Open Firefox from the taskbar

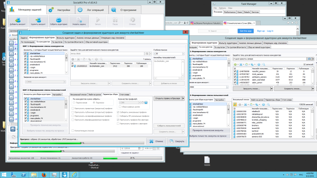pos(44,175)
